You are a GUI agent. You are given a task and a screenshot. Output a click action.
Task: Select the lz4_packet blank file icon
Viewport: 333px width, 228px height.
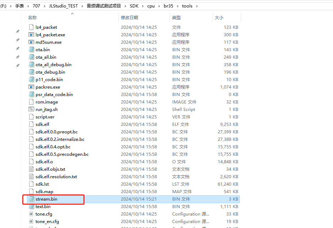point(31,27)
